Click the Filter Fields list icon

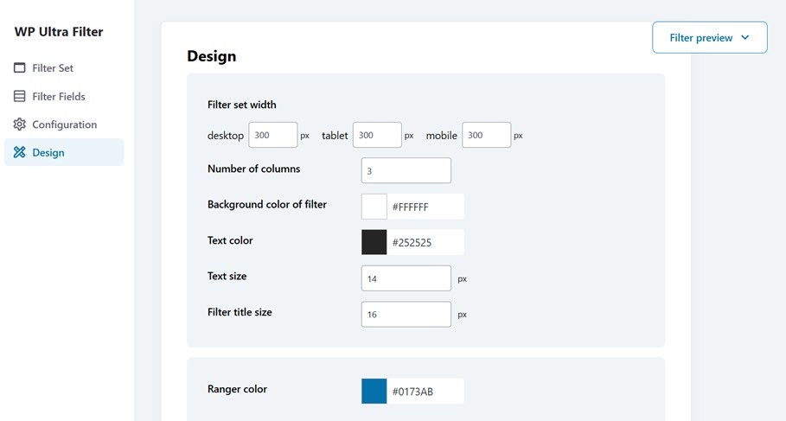pyautogui.click(x=20, y=97)
